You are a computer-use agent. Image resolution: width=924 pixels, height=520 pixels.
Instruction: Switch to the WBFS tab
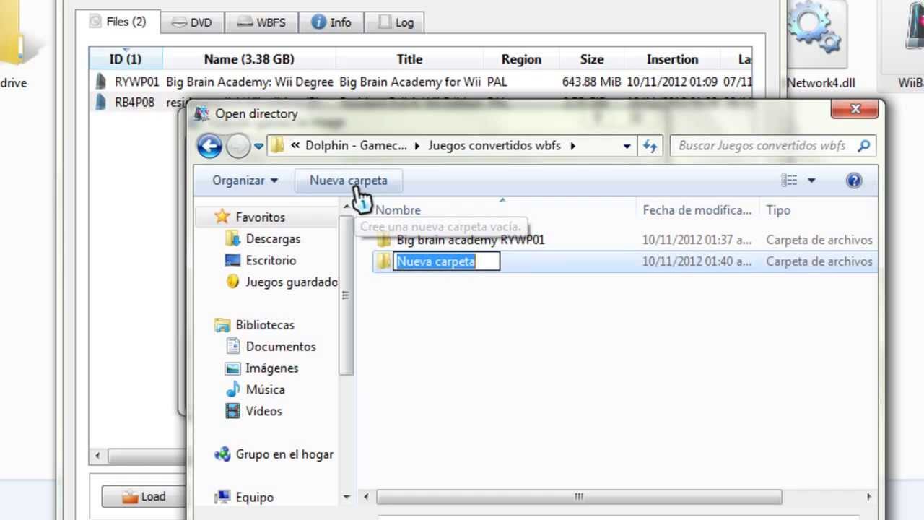click(261, 22)
